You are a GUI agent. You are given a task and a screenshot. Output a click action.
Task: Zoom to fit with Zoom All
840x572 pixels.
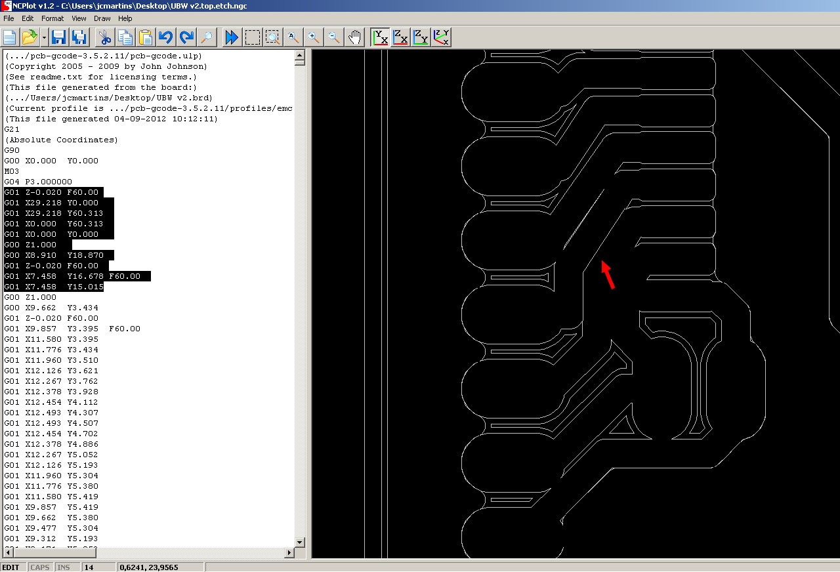293,37
